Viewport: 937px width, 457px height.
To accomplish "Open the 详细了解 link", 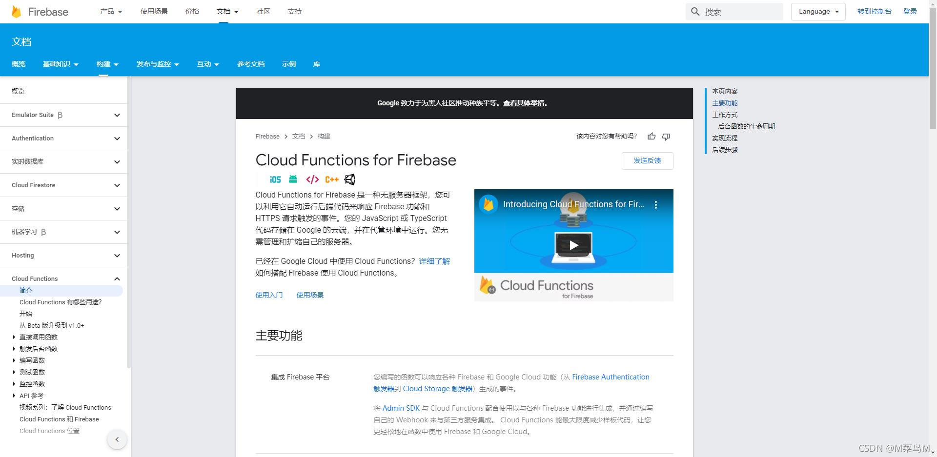I will [x=434, y=261].
